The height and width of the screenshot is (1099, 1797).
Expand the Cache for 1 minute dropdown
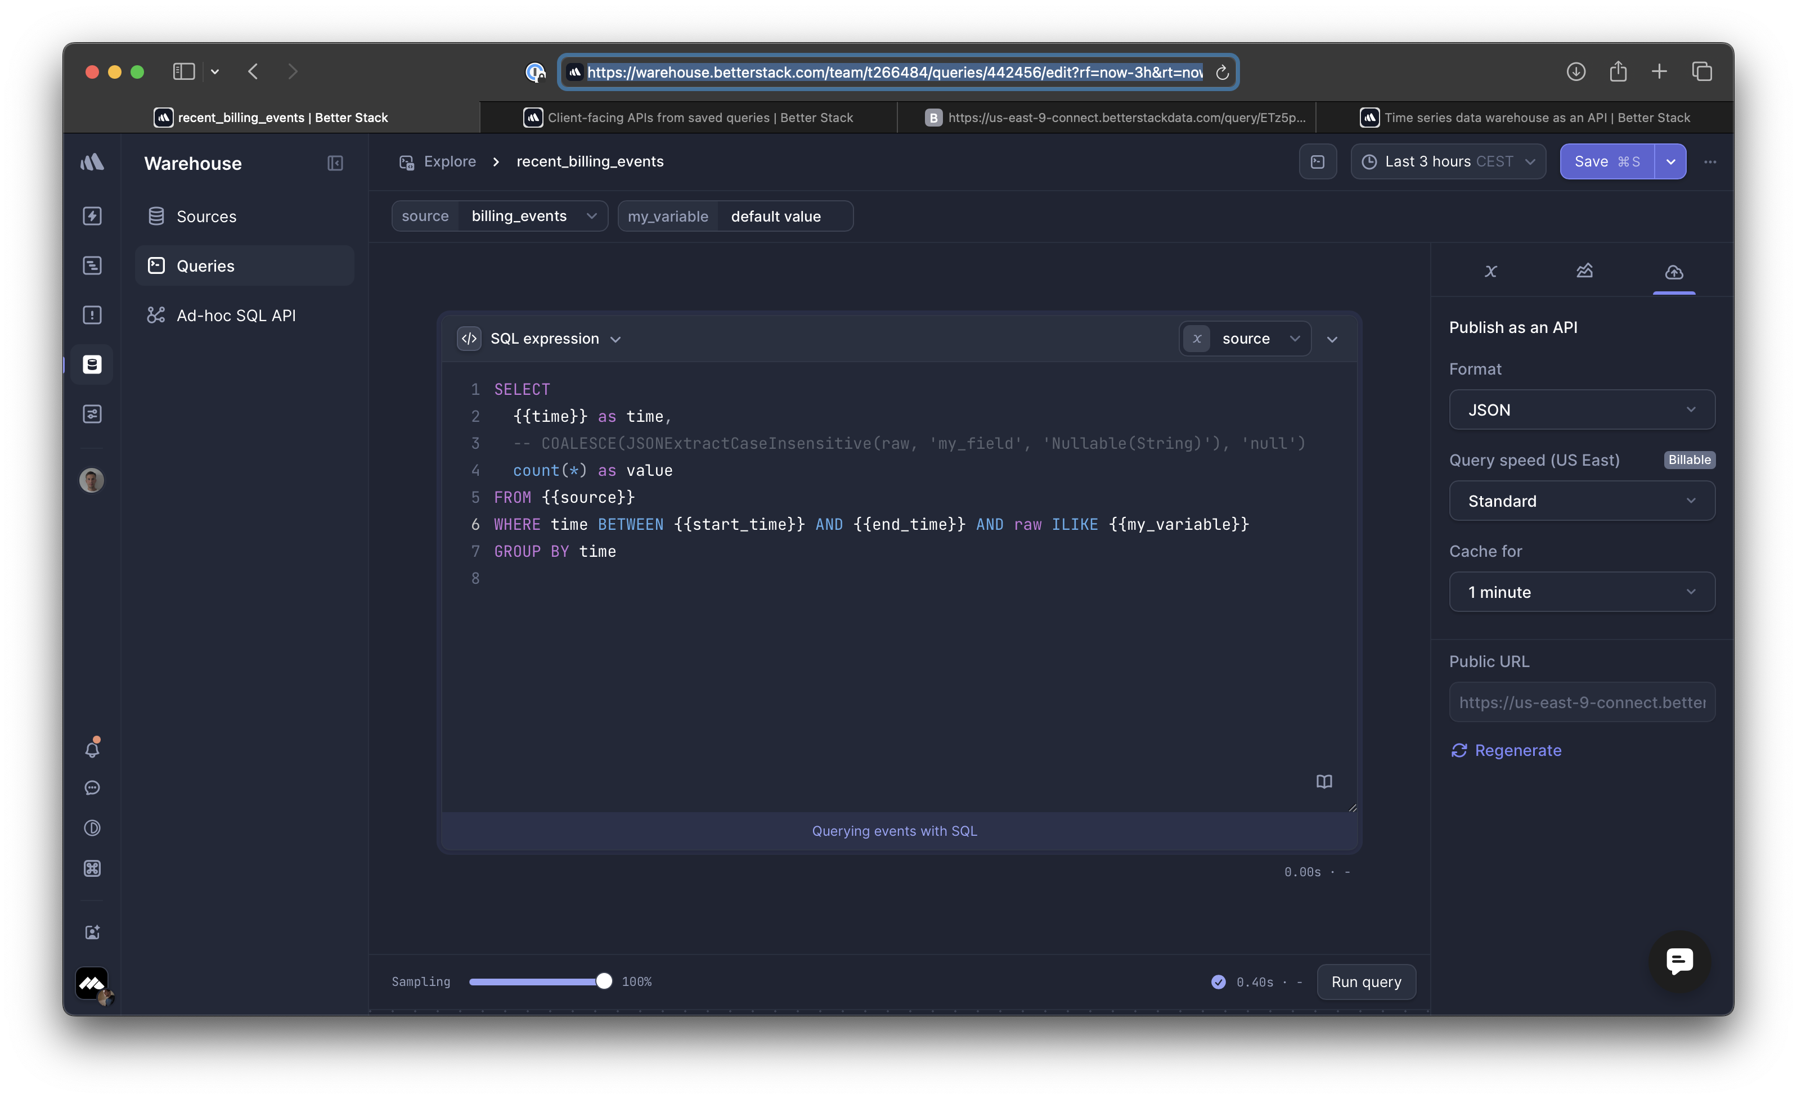1581,592
